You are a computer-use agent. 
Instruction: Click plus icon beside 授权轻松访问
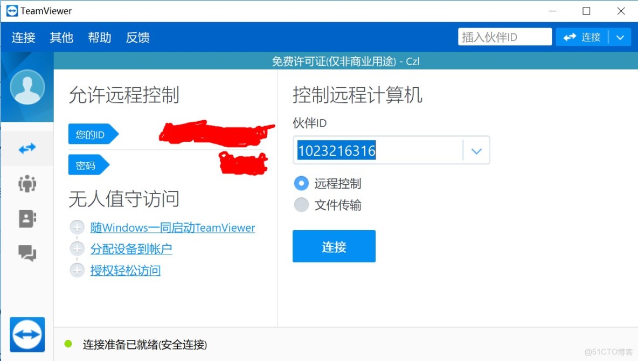pyautogui.click(x=77, y=270)
